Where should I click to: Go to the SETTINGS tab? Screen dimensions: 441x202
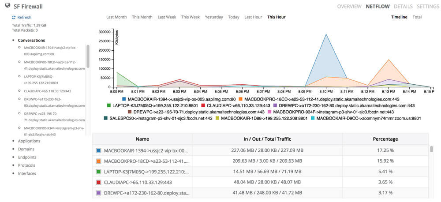(427, 7)
